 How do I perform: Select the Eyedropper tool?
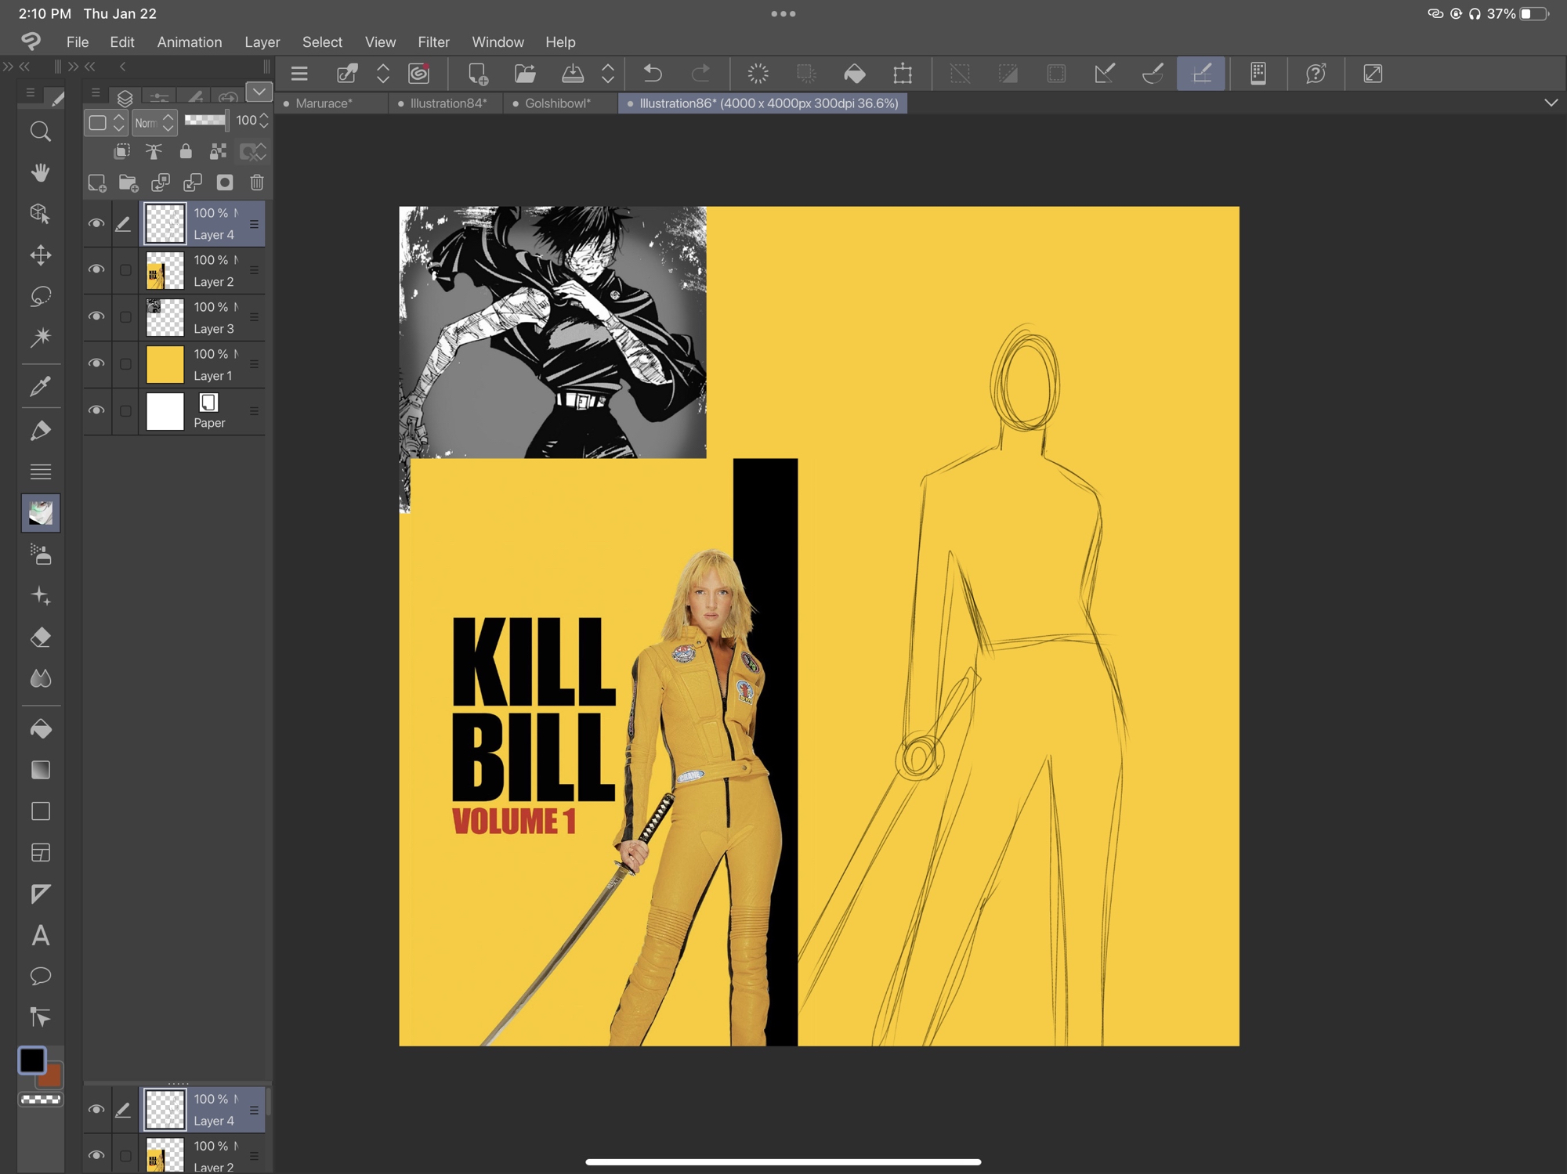click(41, 386)
